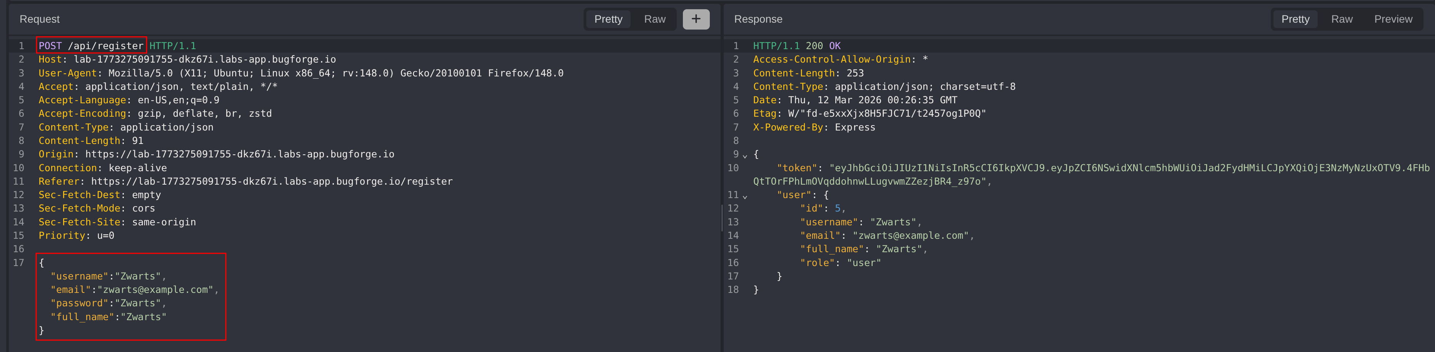
Task: Click the HTTP/1.1 200 OK status line
Action: click(797, 46)
